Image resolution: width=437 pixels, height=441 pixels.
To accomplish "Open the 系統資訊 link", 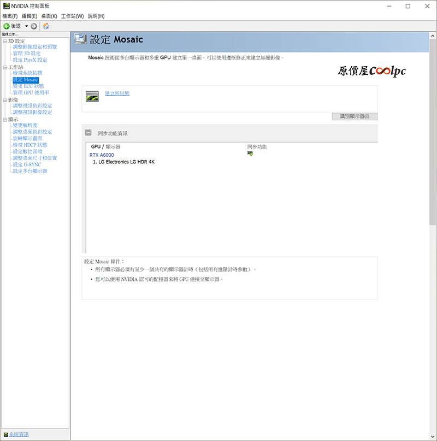I will (19, 434).
